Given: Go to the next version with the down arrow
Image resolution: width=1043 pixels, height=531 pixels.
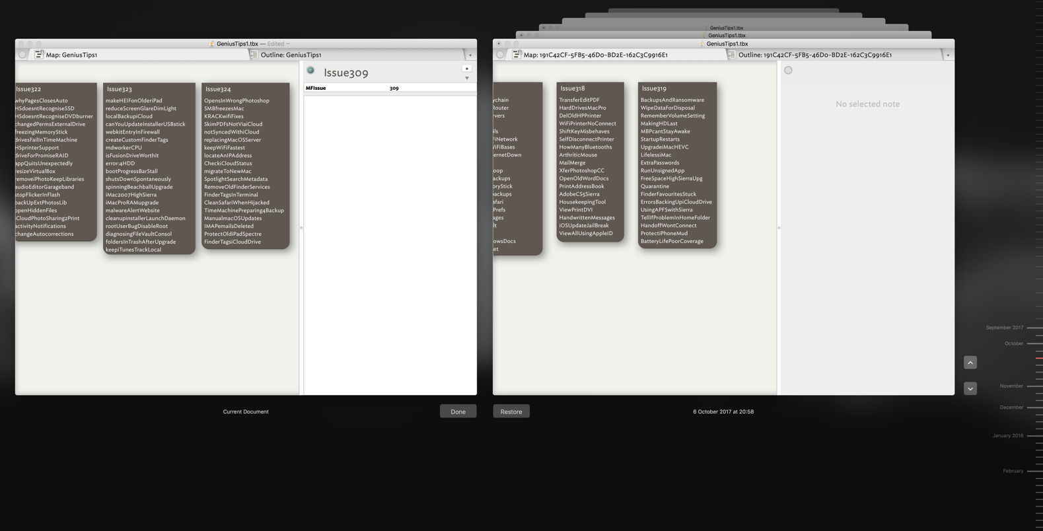Looking at the screenshot, I should (x=970, y=388).
